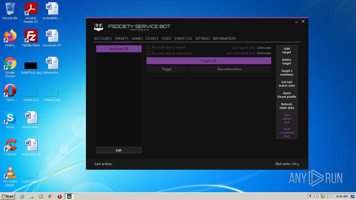356x200 pixels.
Task: Click the volume speaker tray icon
Action: [x=316, y=196]
